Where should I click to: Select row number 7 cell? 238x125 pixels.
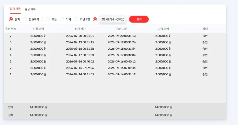pyautogui.click(x=11, y=36)
